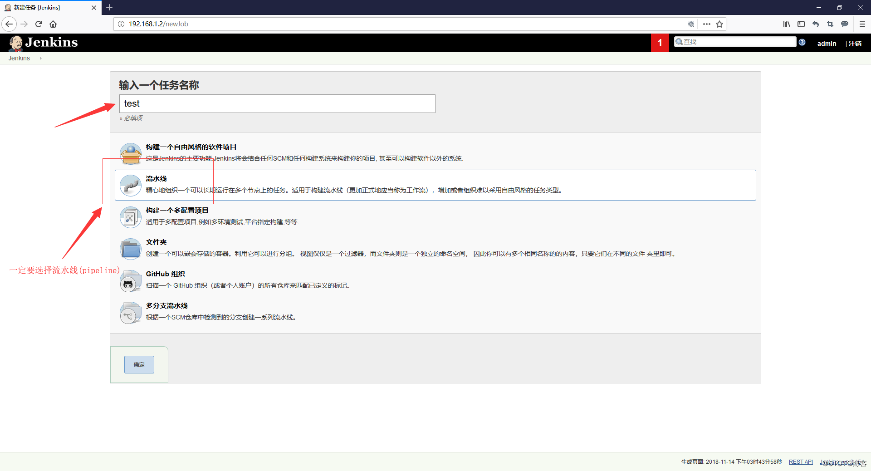Open the REST API link

click(800, 461)
